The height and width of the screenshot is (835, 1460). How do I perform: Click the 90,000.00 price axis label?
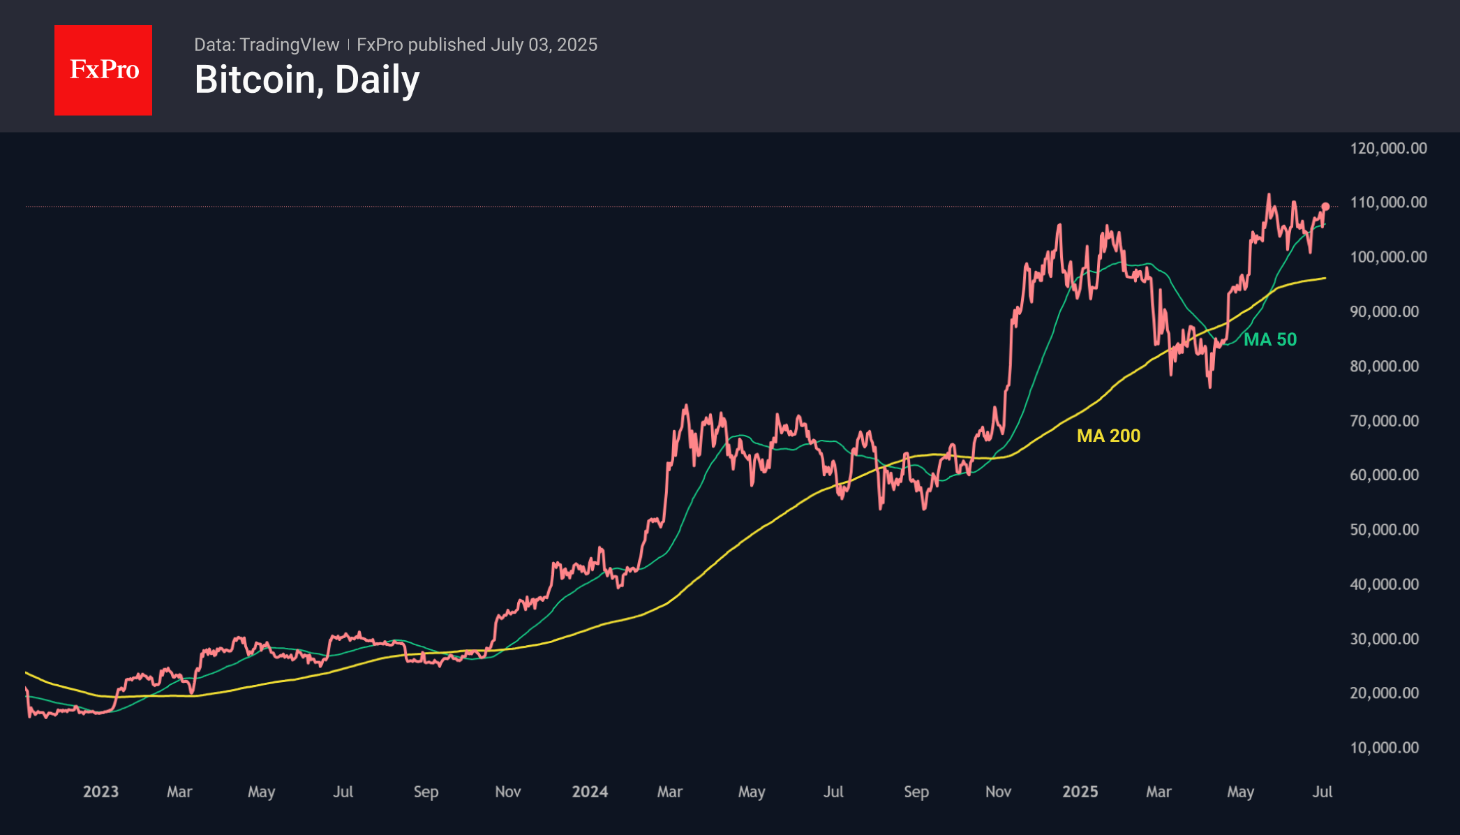1384,311
